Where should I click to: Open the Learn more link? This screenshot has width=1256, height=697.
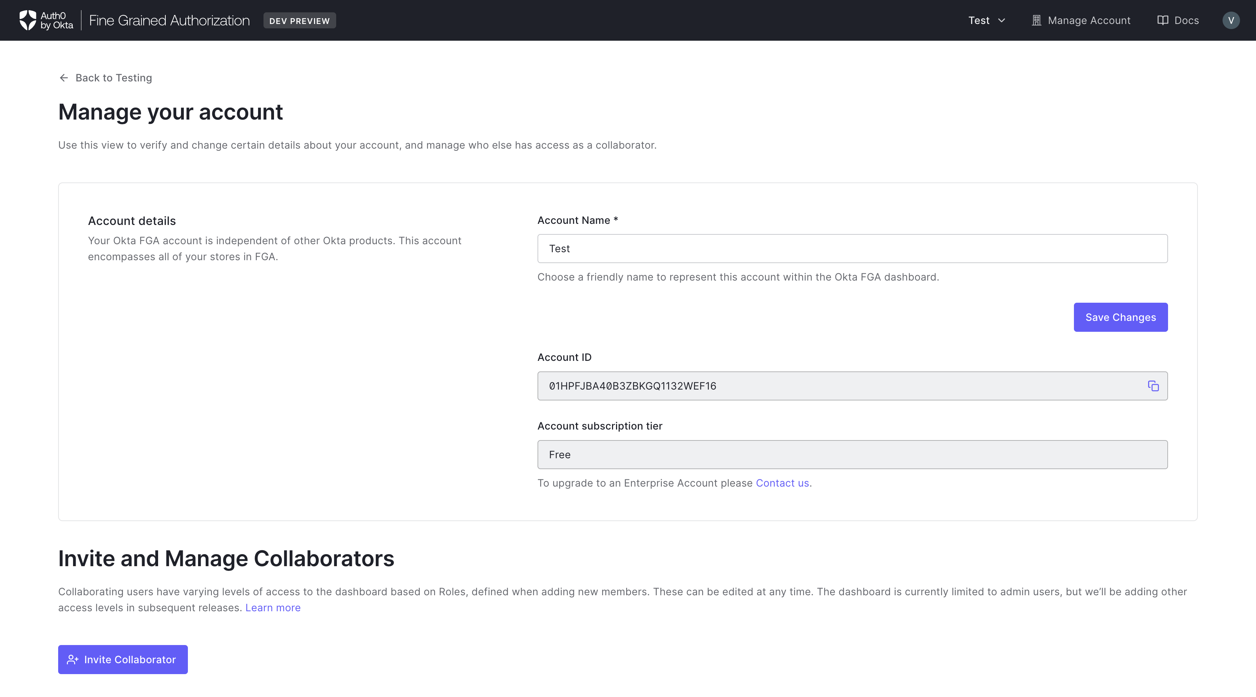(273, 608)
